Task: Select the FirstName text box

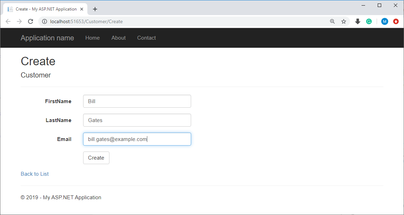Action: click(137, 101)
